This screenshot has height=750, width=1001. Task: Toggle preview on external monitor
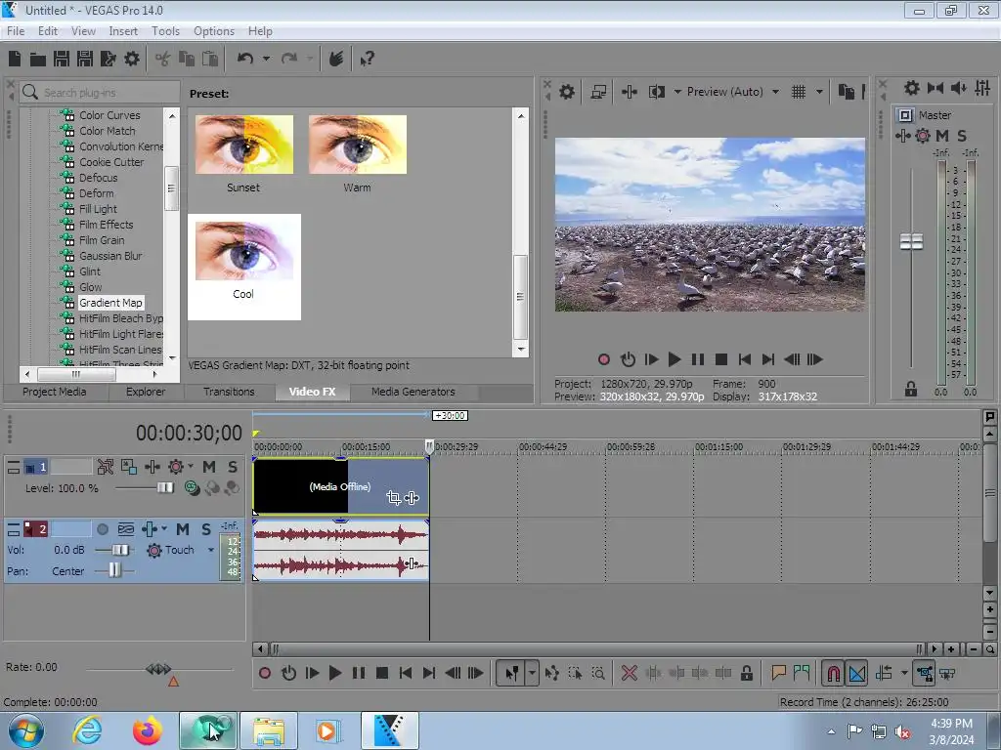598,92
